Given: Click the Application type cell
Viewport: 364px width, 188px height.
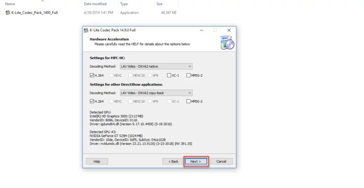Looking at the screenshot, I should (x=129, y=12).
